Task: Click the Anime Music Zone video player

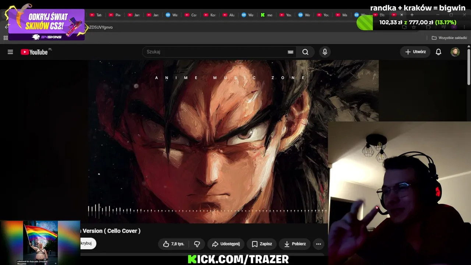Action: point(233,142)
